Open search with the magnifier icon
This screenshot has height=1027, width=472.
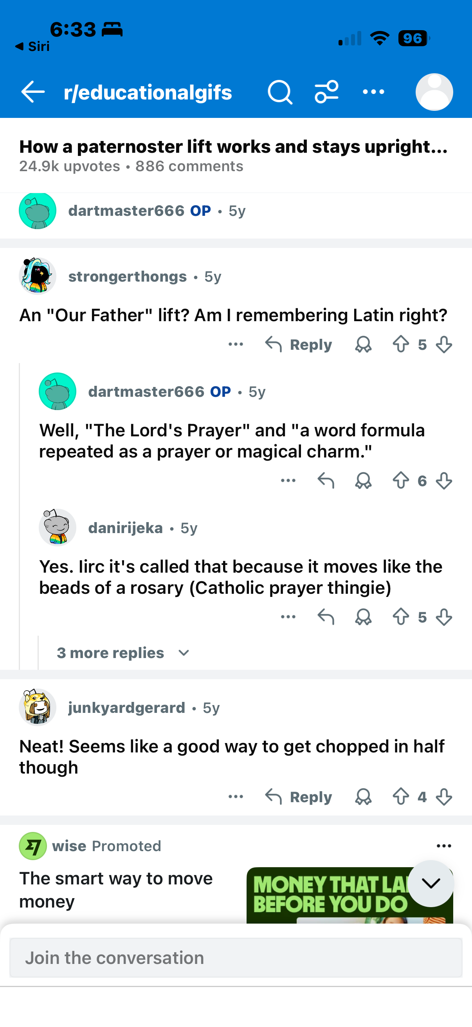click(x=279, y=92)
